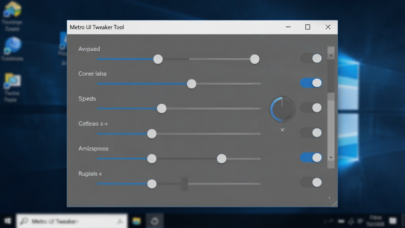Maximize the Metro UI Tweaker Tool window
The image size is (405, 228).
tap(308, 27)
